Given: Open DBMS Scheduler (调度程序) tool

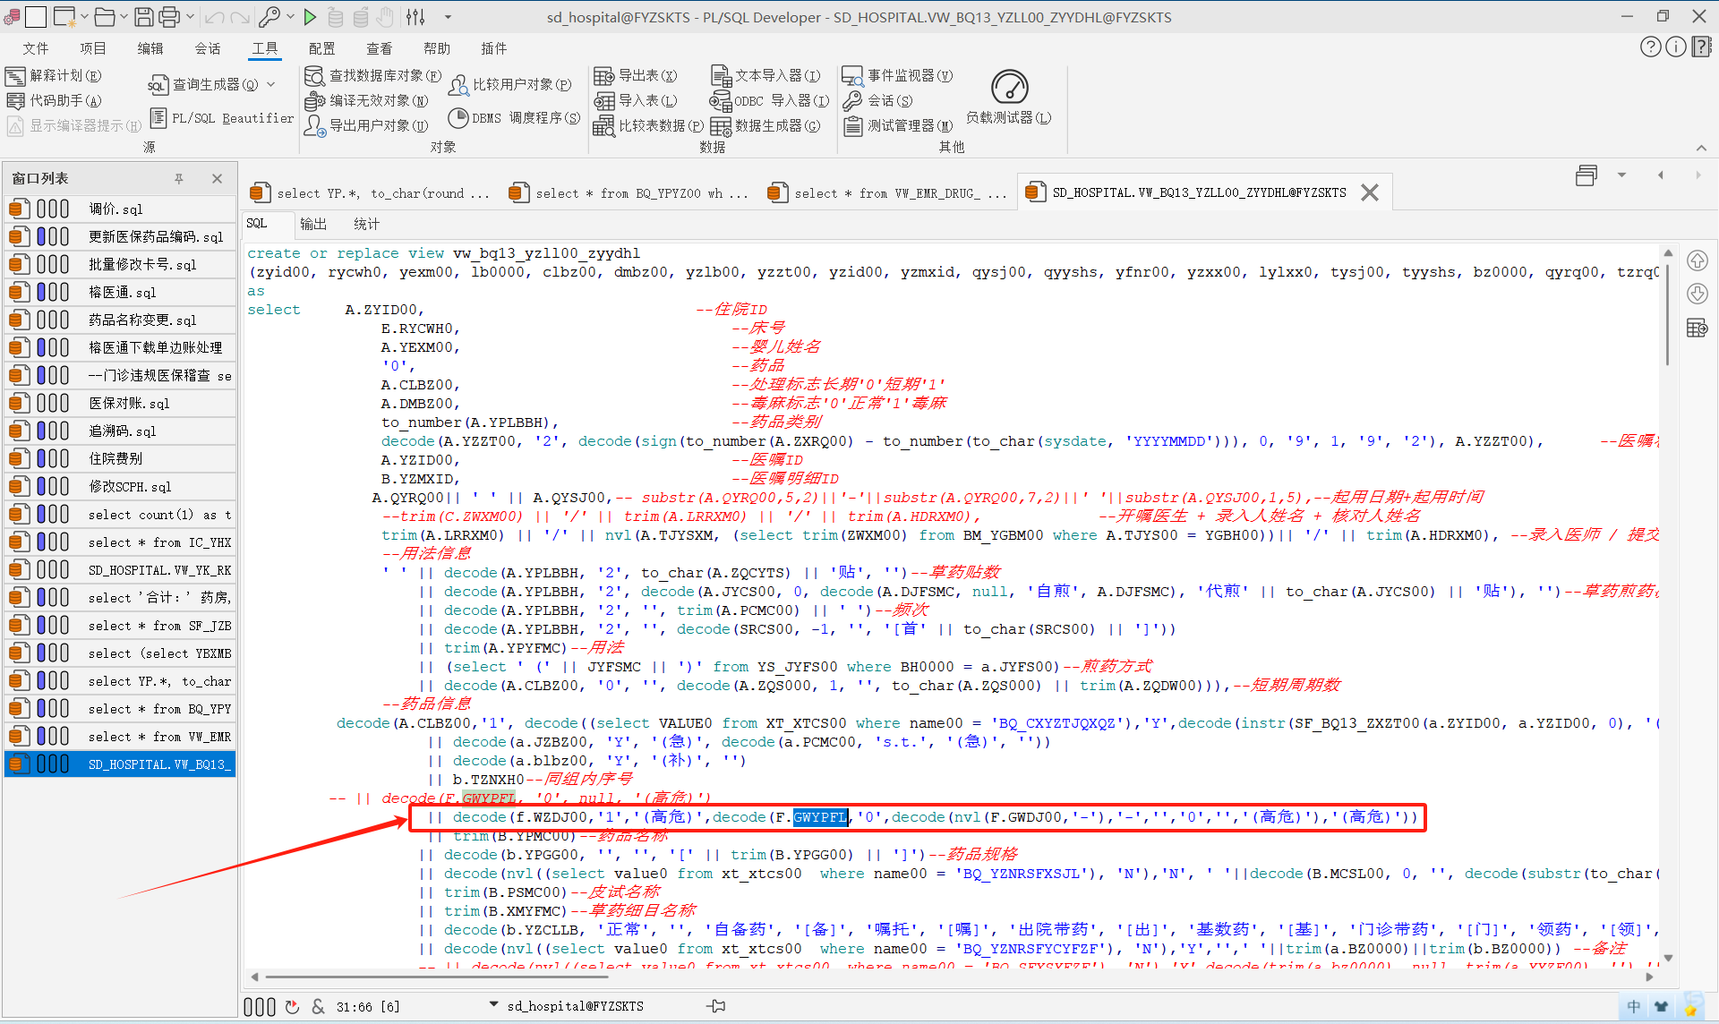Looking at the screenshot, I should click(514, 118).
